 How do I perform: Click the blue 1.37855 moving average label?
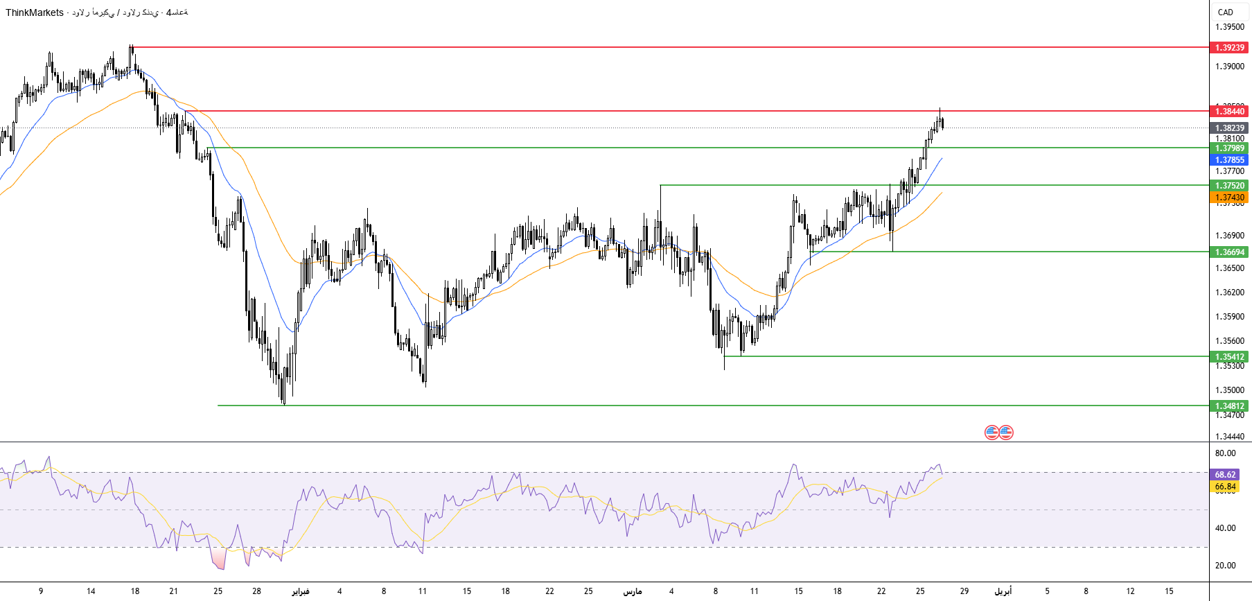[1229, 160]
